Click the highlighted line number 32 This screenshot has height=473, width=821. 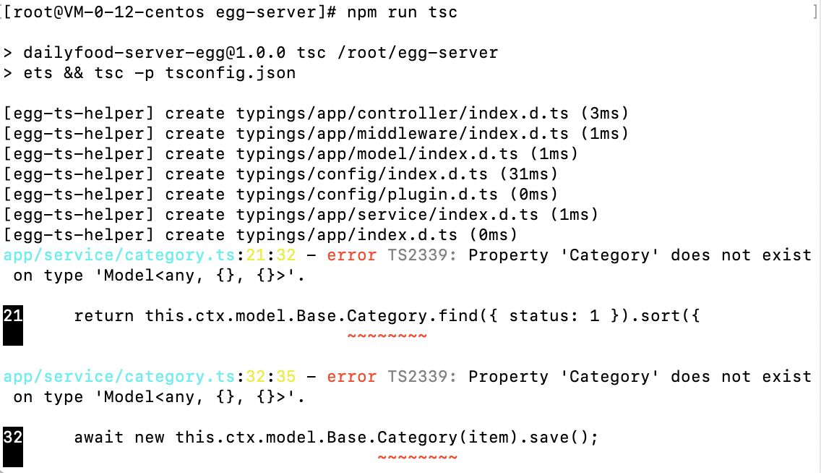(x=13, y=438)
